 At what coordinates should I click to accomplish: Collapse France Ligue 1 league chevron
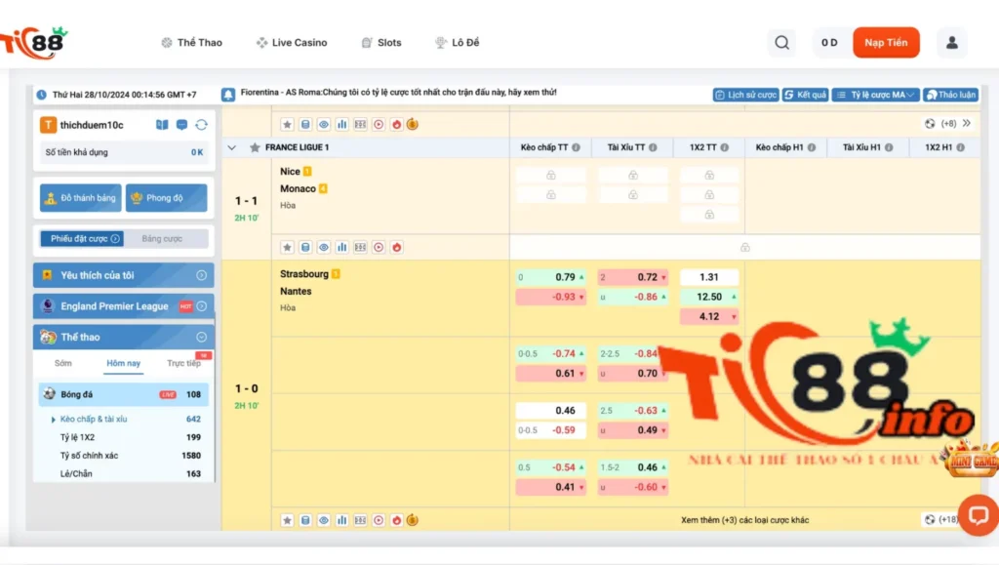point(232,147)
